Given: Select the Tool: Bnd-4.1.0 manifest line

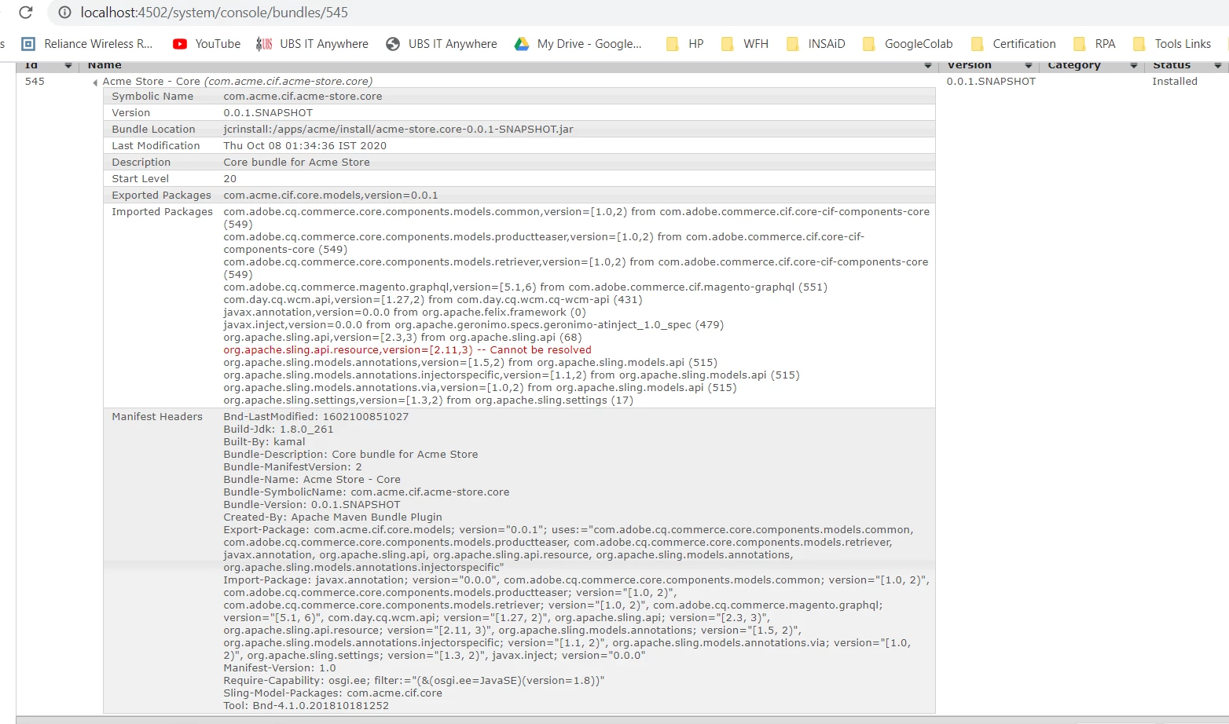Looking at the screenshot, I should (x=306, y=706).
